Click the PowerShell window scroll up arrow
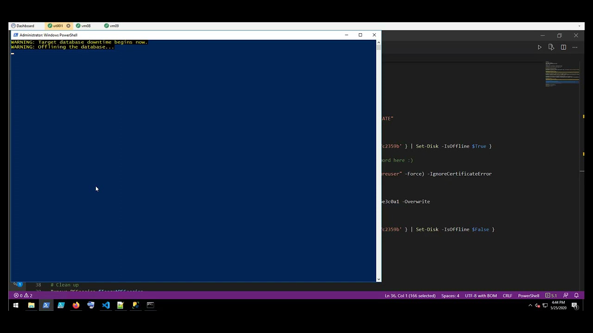Screen dimensions: 593x333 pos(379,42)
